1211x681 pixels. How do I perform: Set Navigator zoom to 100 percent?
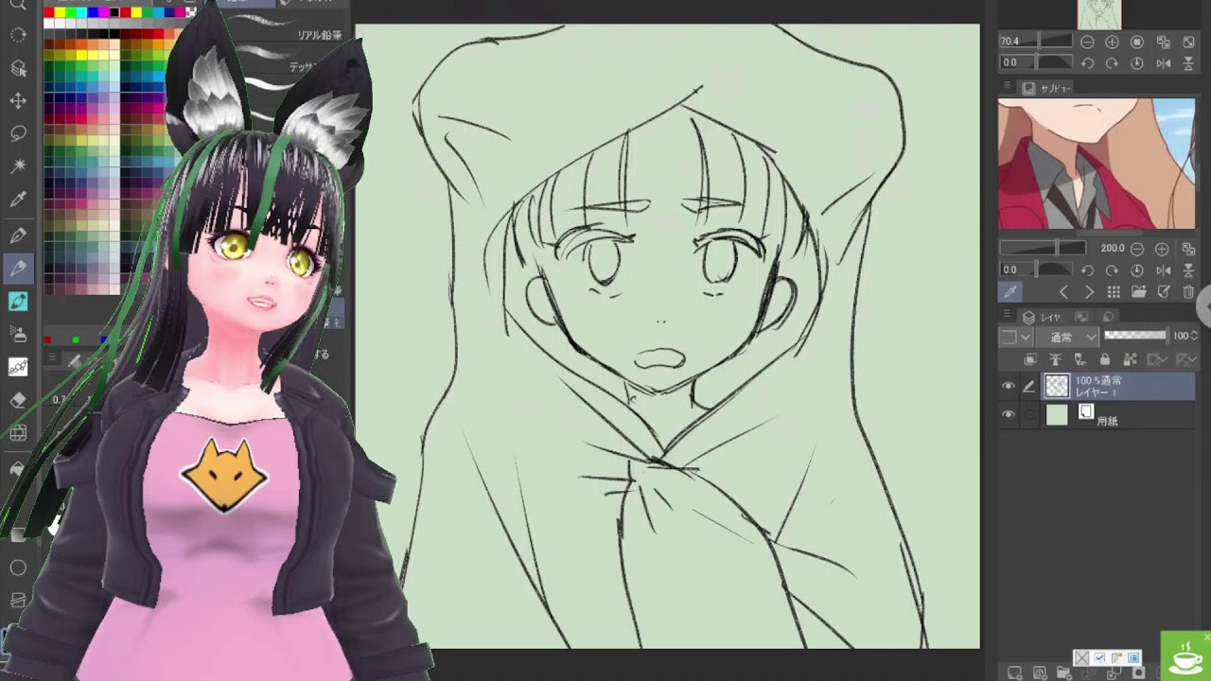(1137, 43)
